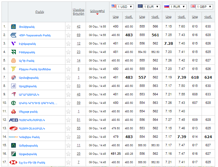The image size is (218, 167).
Task: Open the row 3 Evocabank name link
Action: (27, 44)
